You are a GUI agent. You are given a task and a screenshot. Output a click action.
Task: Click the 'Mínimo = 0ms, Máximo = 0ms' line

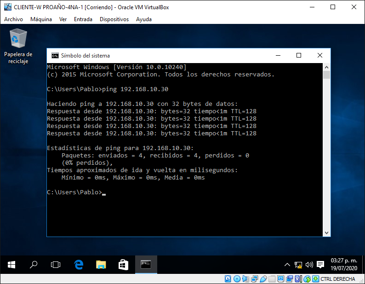[x=133, y=178]
